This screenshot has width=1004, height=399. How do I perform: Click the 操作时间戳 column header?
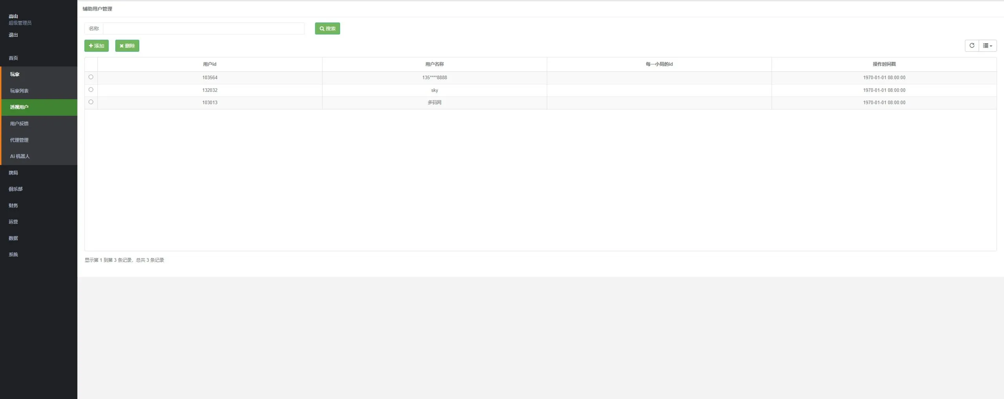point(884,64)
